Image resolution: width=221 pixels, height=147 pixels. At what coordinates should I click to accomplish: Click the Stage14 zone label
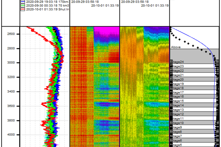coord(178,105)
